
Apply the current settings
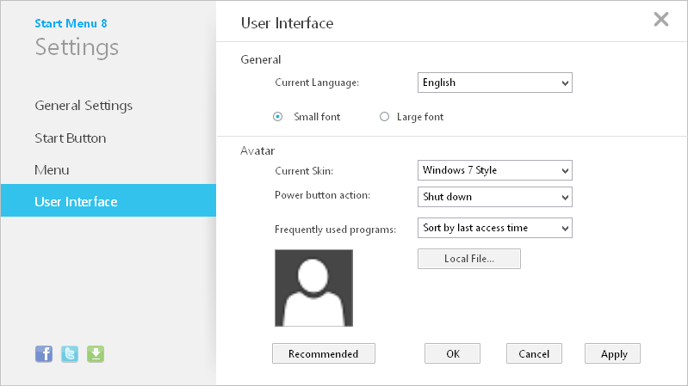tap(613, 353)
